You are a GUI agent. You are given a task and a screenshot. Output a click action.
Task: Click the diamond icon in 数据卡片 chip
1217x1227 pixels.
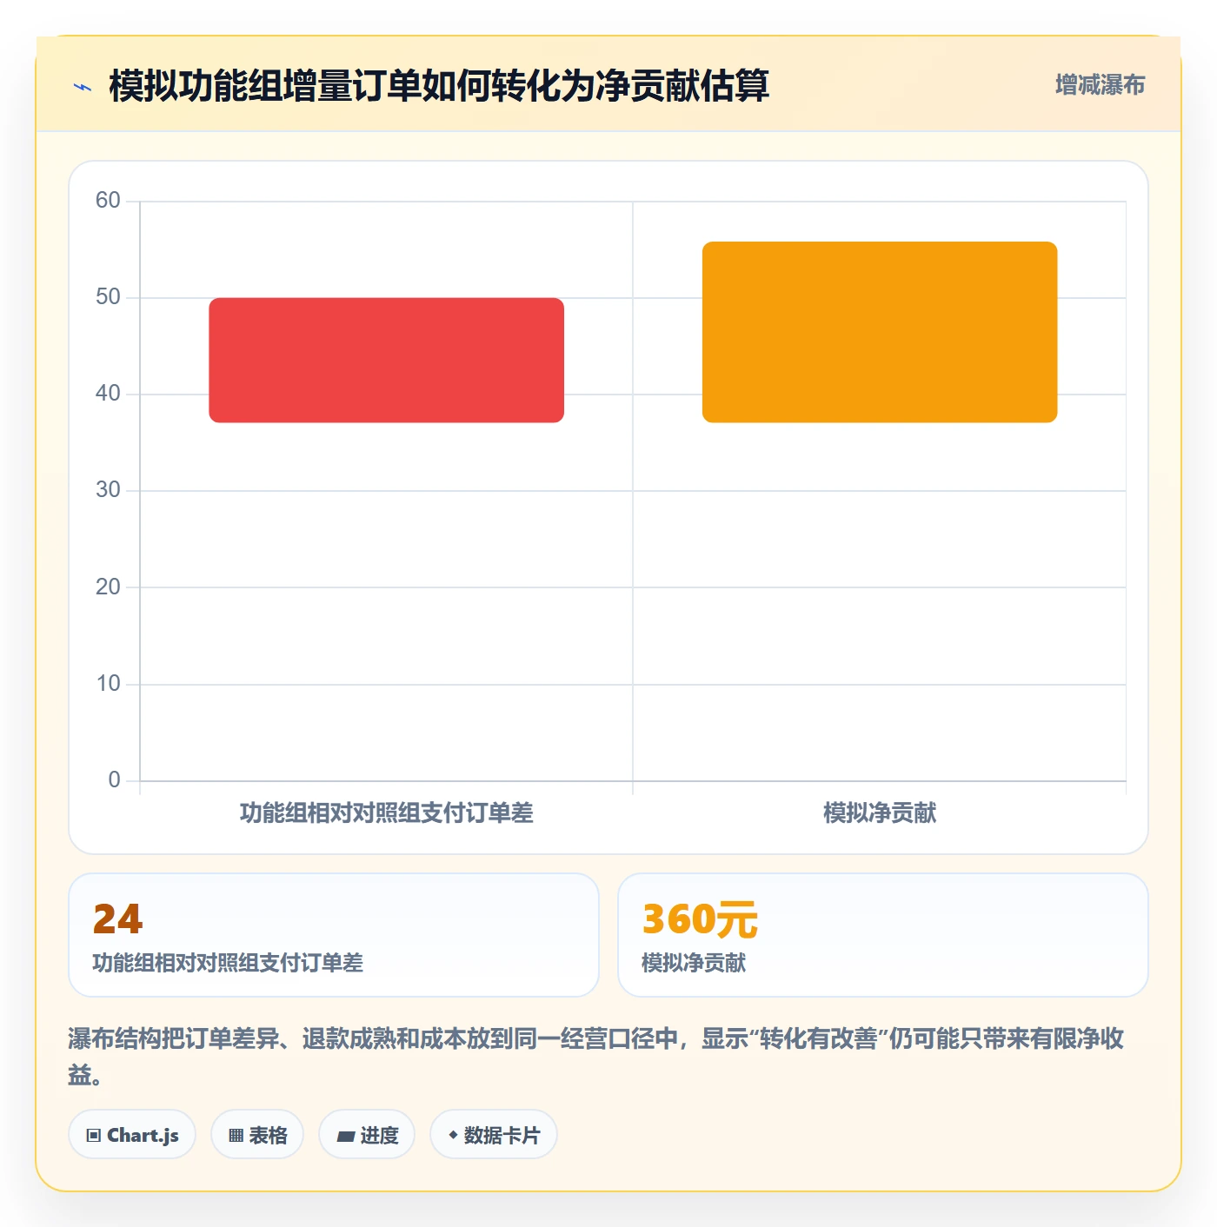pyautogui.click(x=453, y=1134)
